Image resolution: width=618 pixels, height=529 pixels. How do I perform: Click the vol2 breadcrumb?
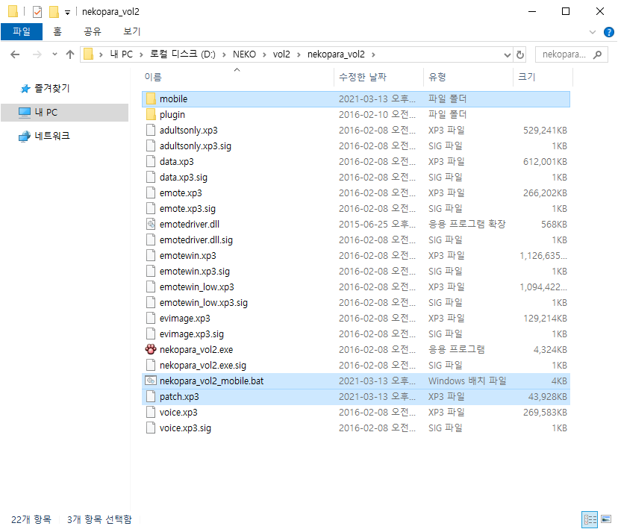click(x=281, y=54)
